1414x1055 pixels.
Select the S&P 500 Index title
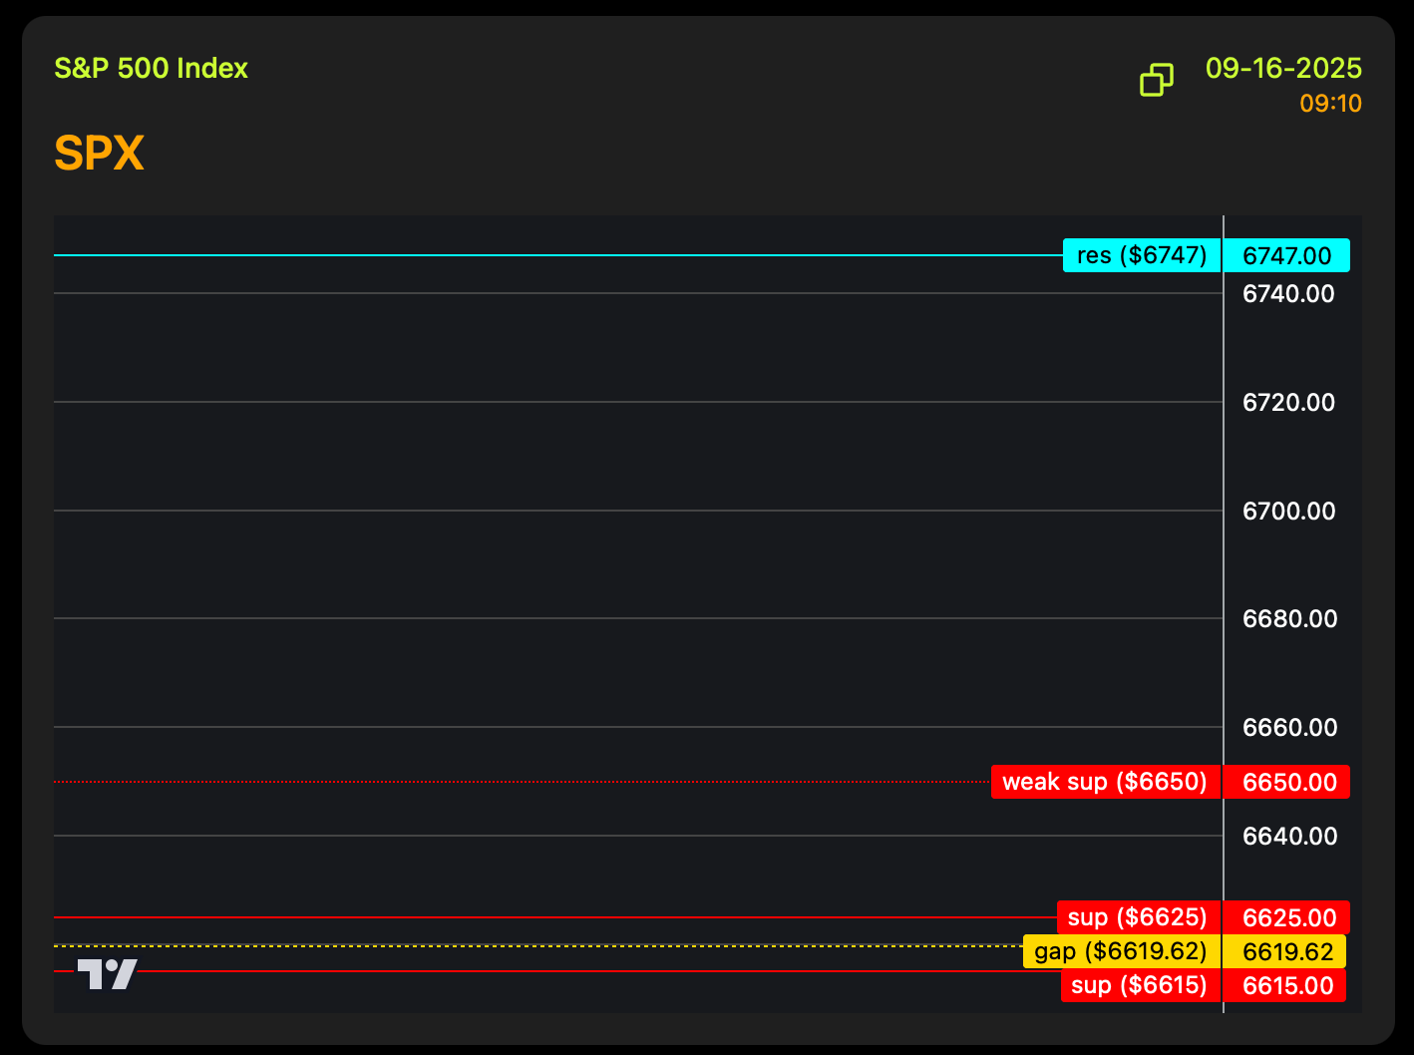point(151,68)
